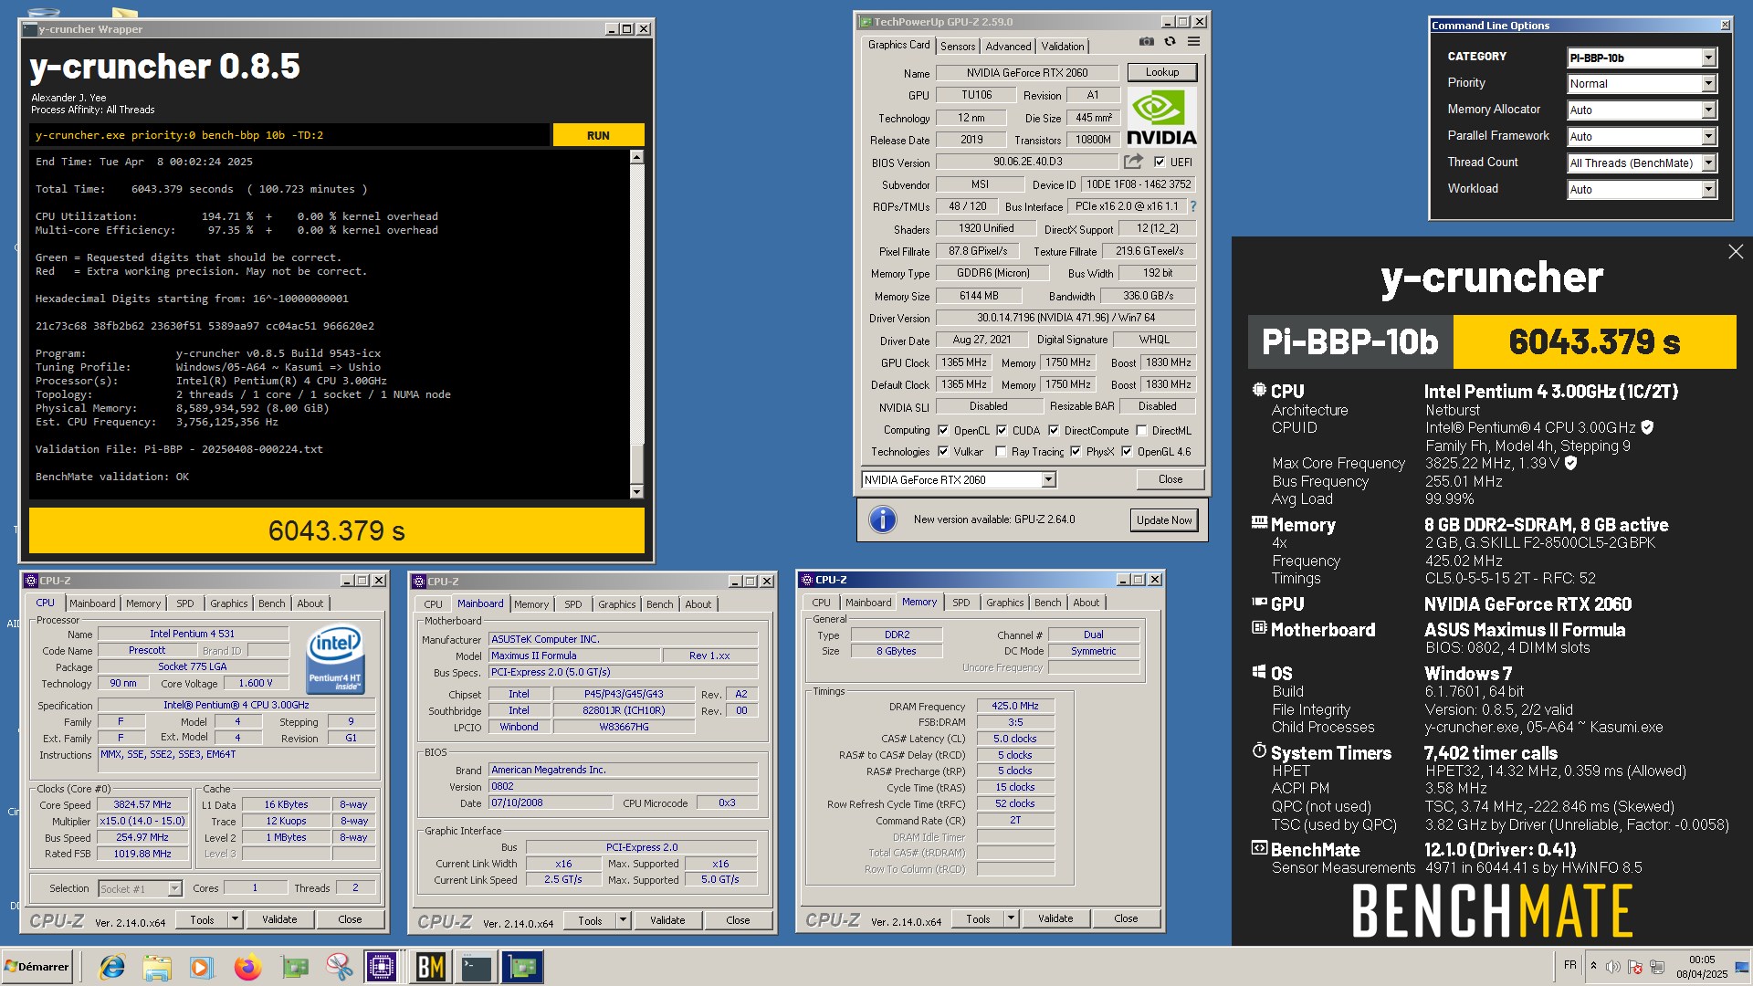The image size is (1753, 986).
Task: Click the network tray icon
Action: [1657, 966]
